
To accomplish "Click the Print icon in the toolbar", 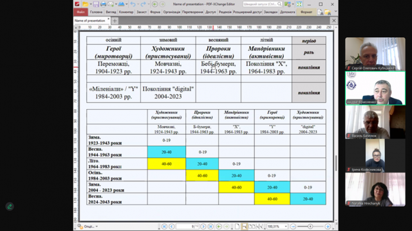I will tap(103, 4).
